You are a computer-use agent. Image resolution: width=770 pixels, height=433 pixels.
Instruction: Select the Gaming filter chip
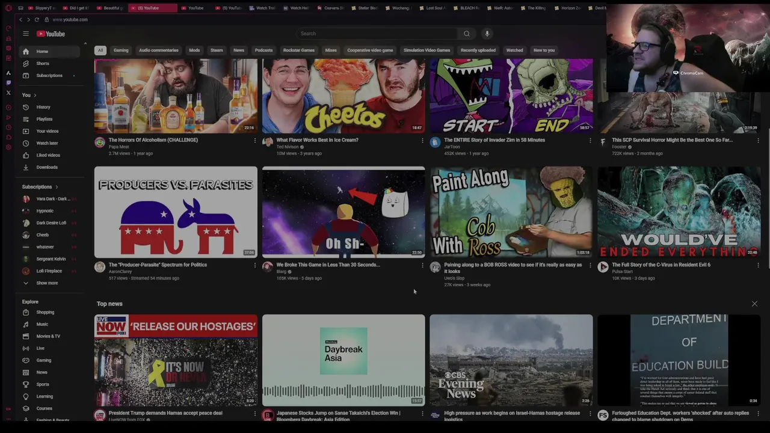[x=121, y=51]
